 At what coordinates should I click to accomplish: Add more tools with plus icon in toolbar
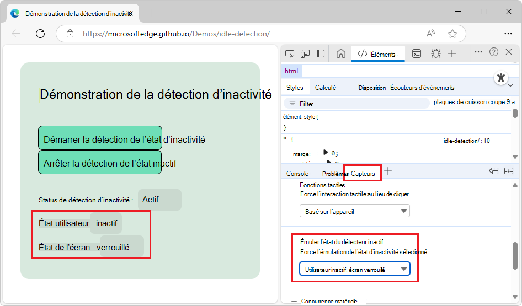click(x=452, y=53)
